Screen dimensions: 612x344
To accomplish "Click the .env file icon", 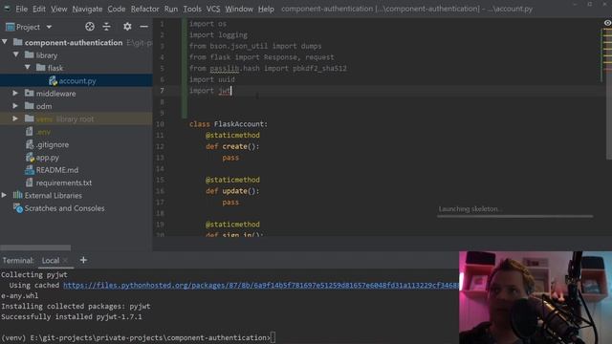I will [x=30, y=132].
